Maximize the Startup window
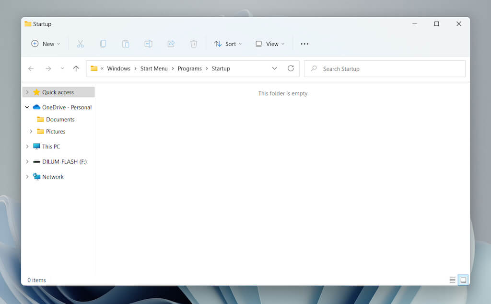This screenshot has width=491, height=304. 436,24
